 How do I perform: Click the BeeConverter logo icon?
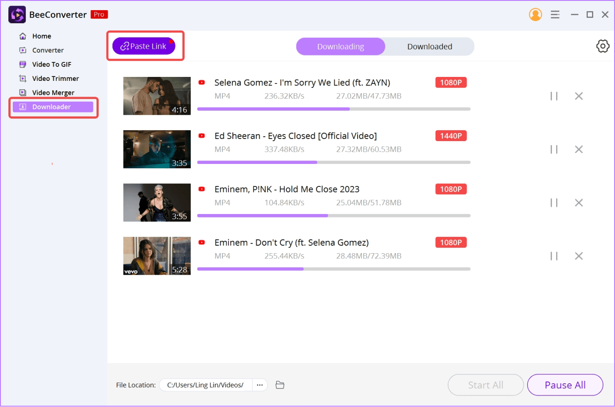(17, 15)
